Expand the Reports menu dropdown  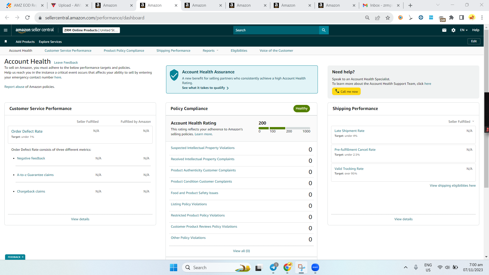tap(210, 50)
